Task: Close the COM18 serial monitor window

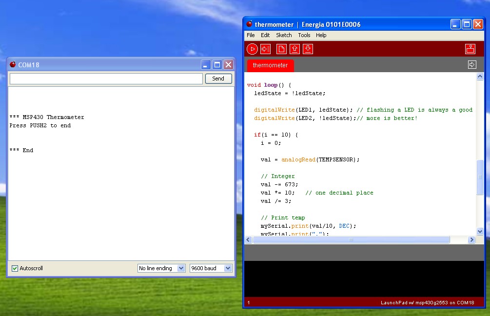Action: [229, 65]
